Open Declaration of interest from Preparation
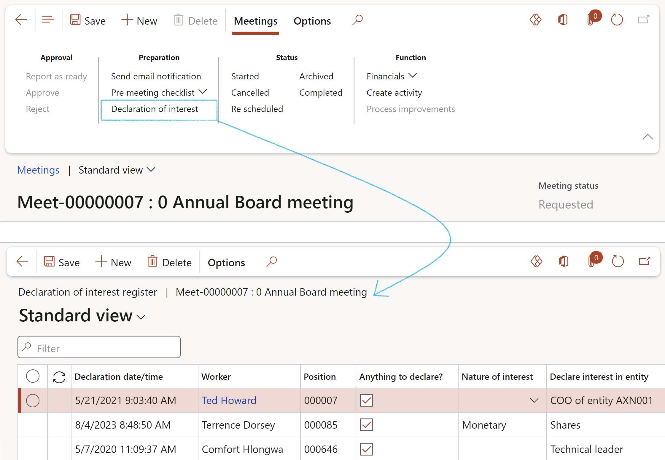 pos(155,109)
